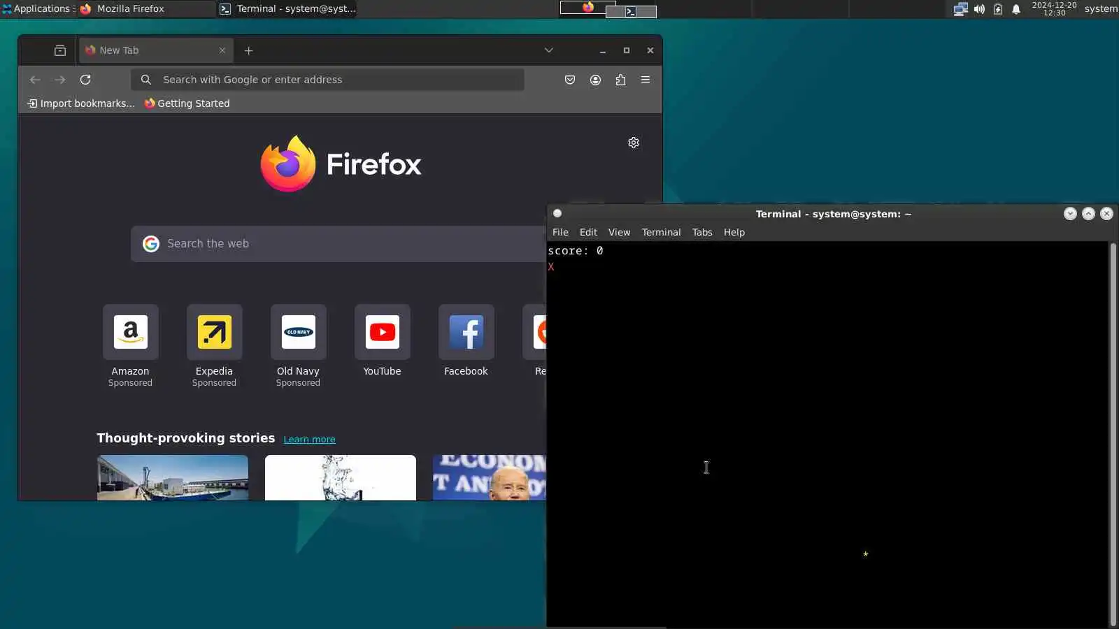Open the Firefox View icon beside the tab
1119x629 pixels.
60,50
